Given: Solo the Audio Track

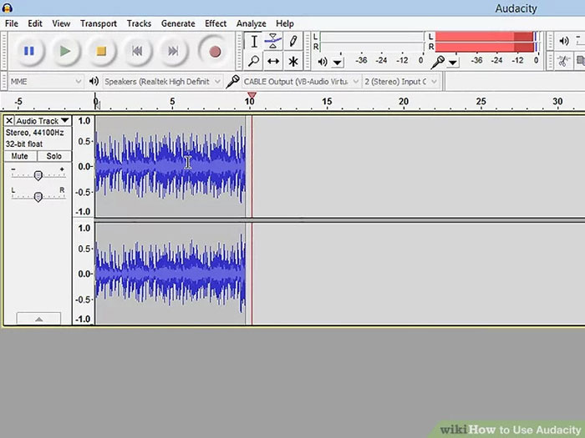Looking at the screenshot, I should [x=53, y=156].
